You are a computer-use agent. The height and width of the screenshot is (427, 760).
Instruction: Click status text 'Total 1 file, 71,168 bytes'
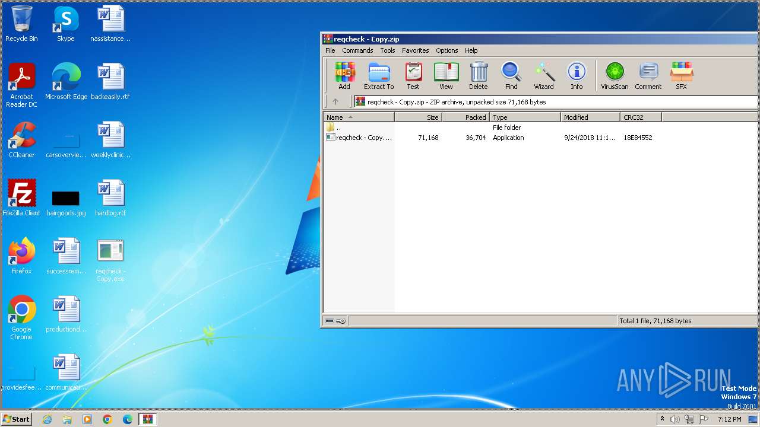655,321
